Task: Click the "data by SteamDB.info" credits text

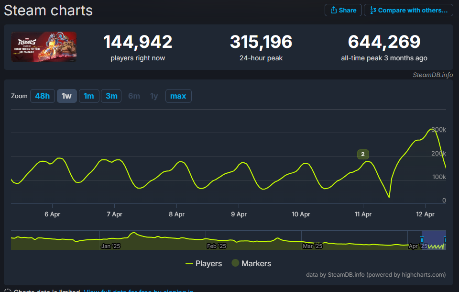Action: coord(376,275)
